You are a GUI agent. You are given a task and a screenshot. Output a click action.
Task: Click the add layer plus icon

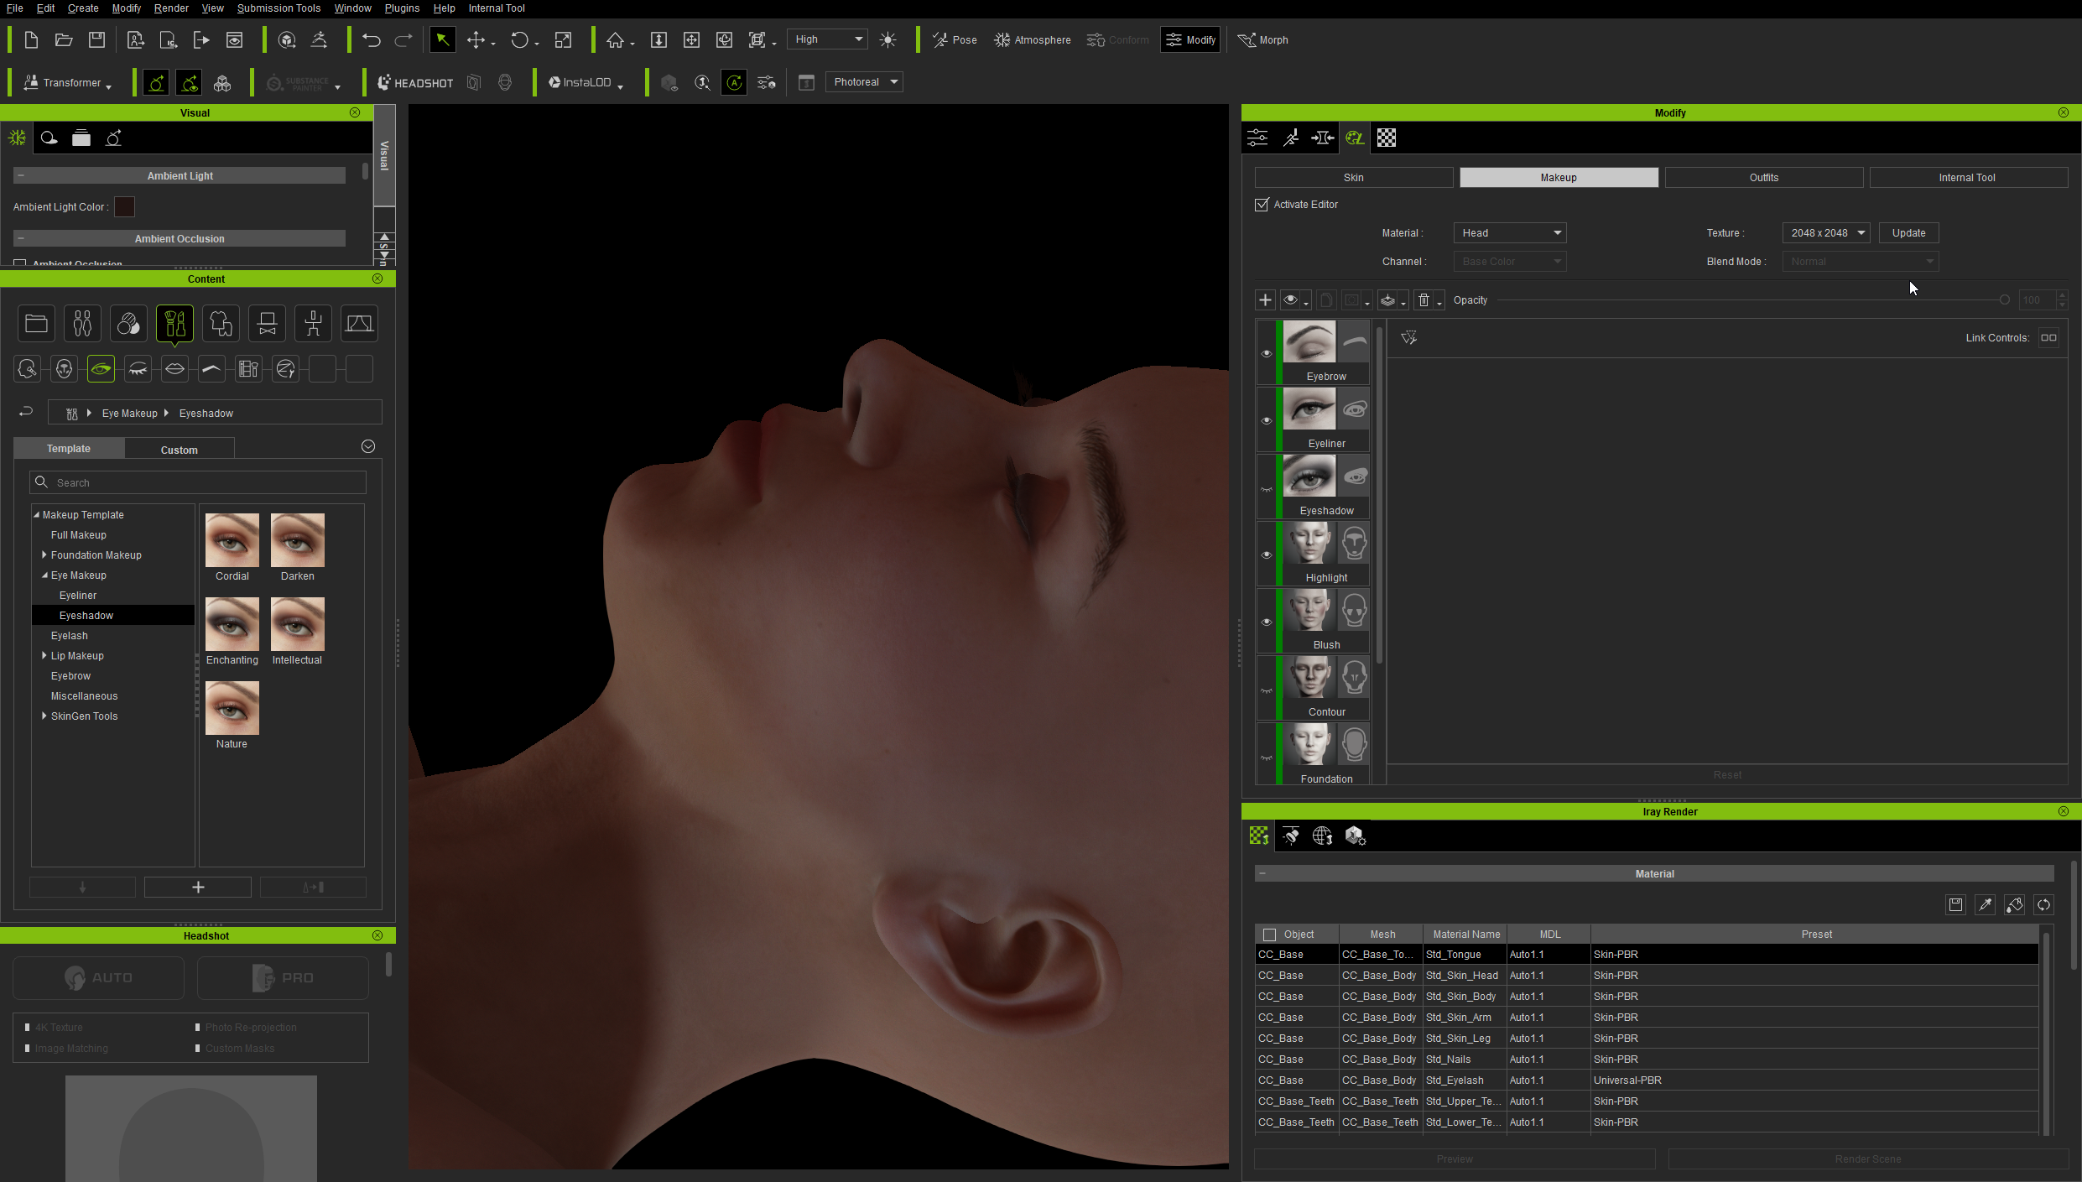coord(1265,299)
